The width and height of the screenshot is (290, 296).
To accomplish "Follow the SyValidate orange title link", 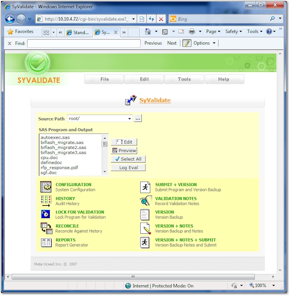I will 155,100.
